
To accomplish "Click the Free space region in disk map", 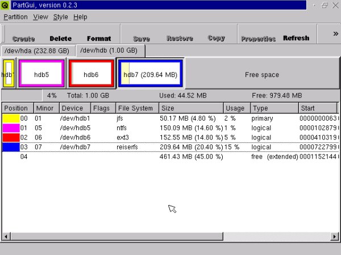I will point(261,74).
